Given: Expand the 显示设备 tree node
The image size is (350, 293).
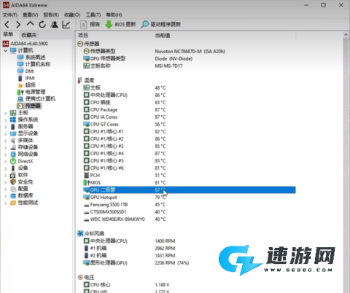Looking at the screenshot, I should [6, 133].
